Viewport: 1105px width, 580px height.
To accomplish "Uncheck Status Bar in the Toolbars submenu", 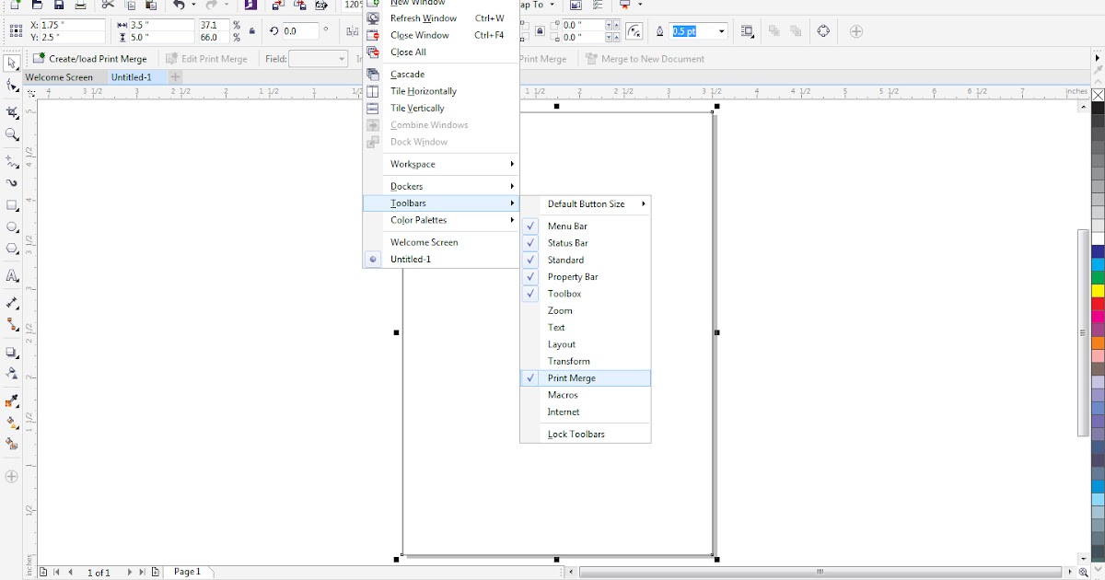I will [x=569, y=242].
